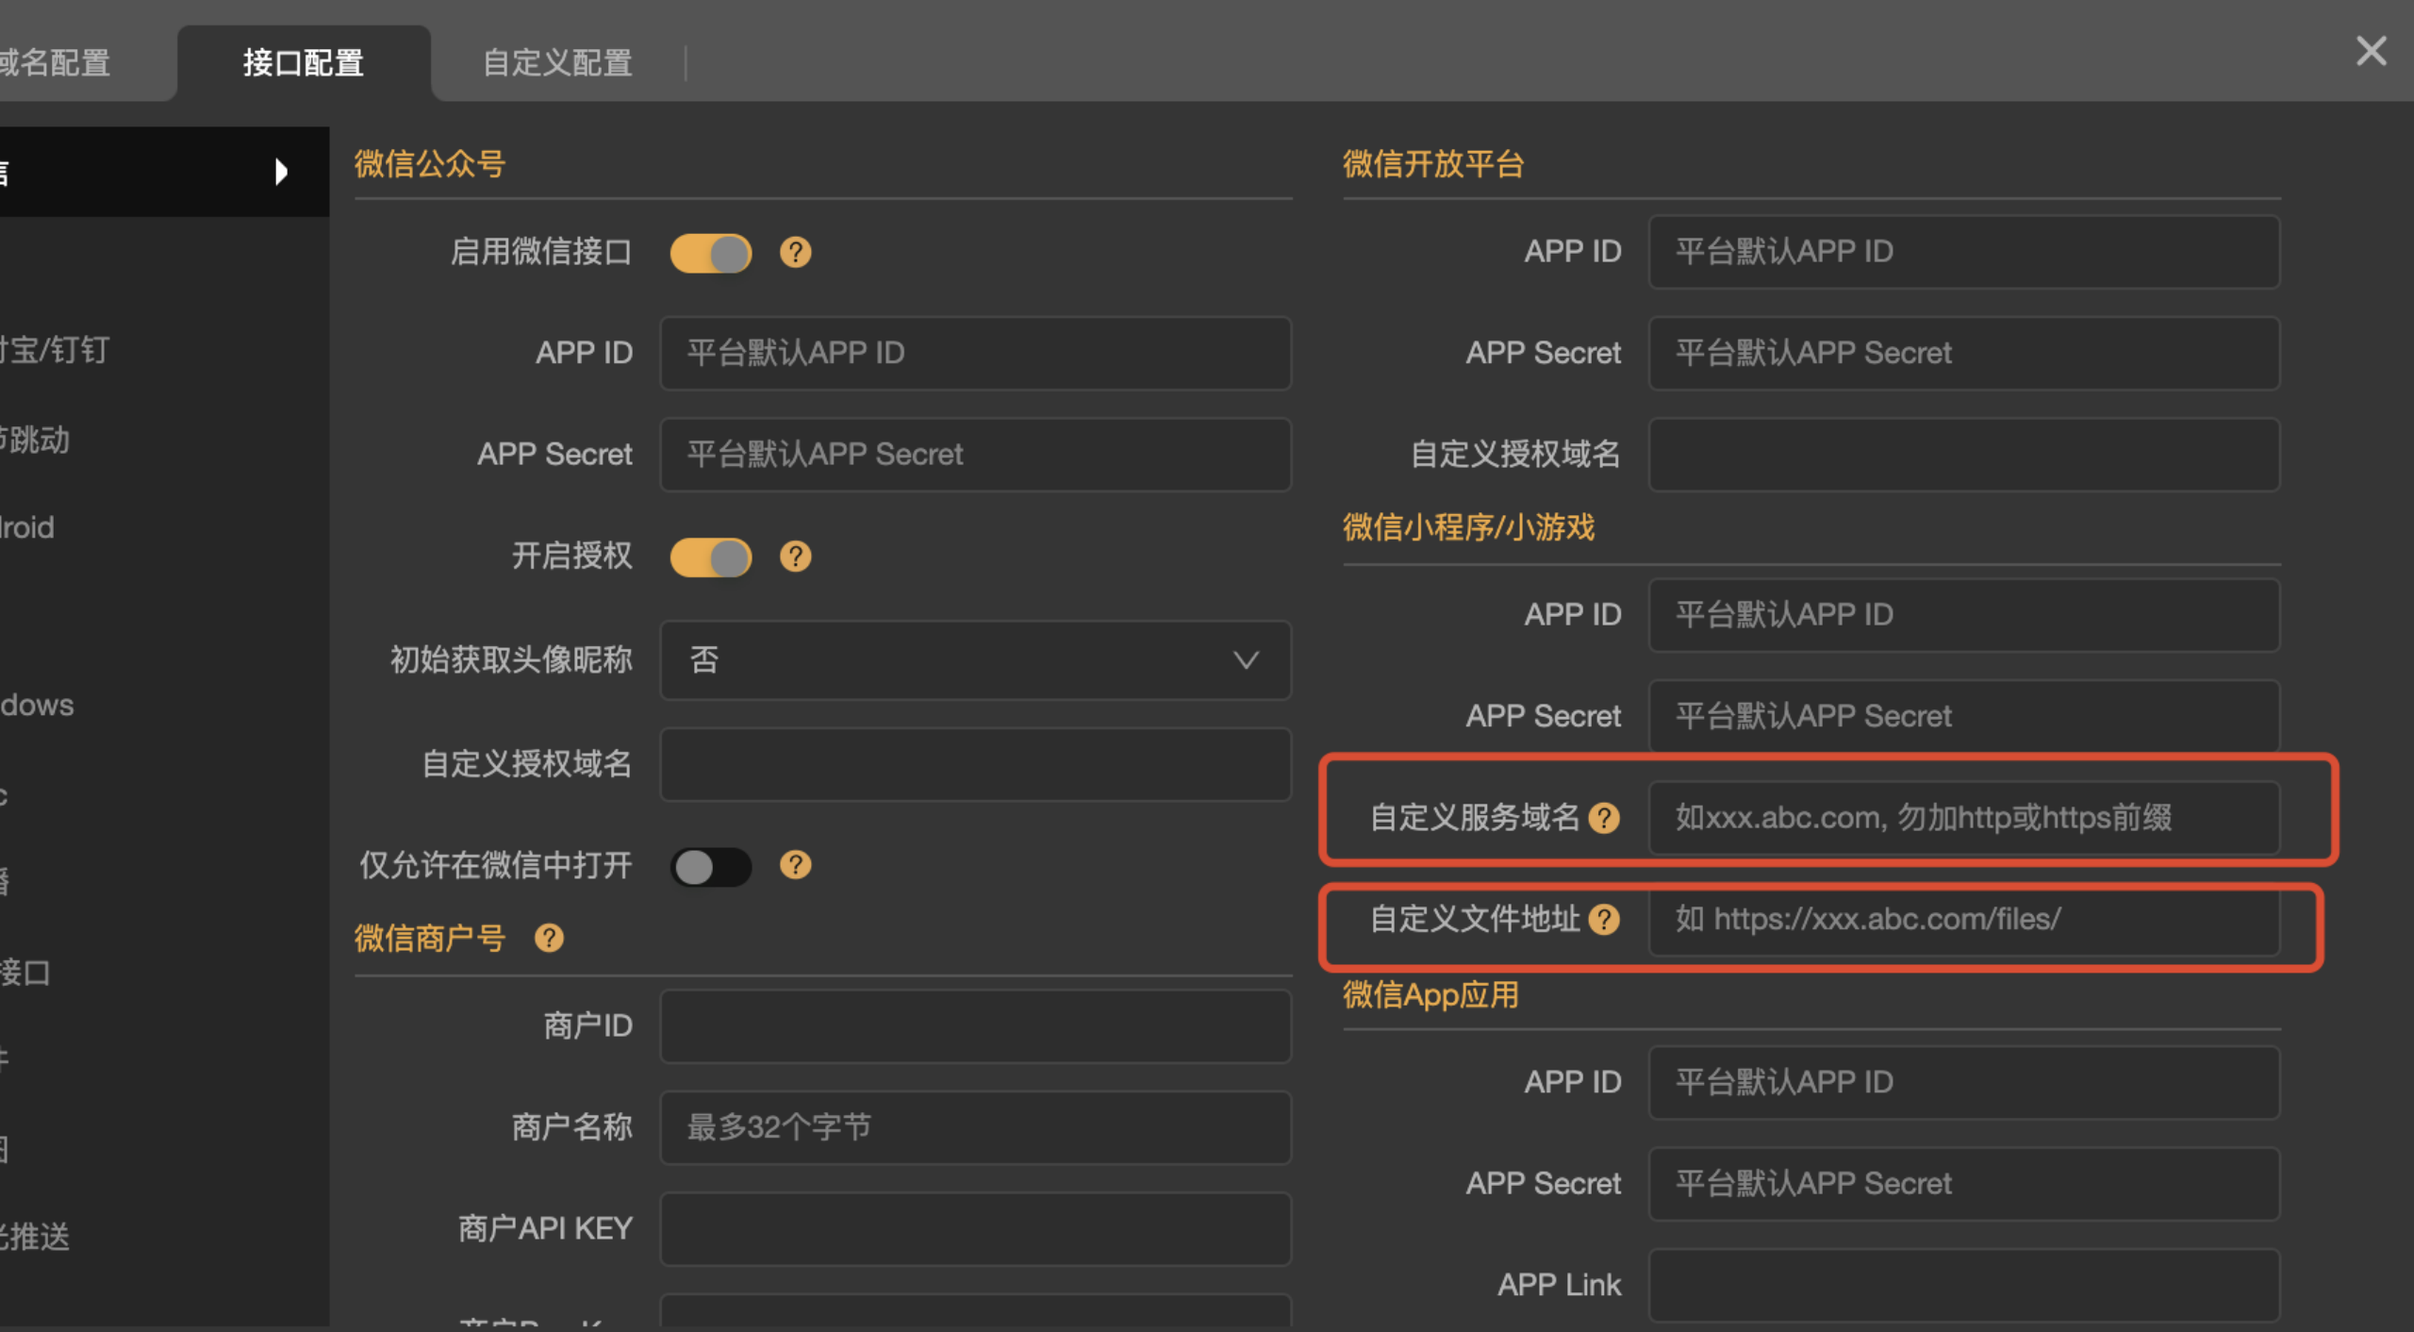Switch to the 自定义配置 tab

[x=556, y=62]
